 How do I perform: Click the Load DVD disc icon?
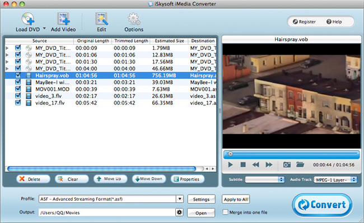(x=28, y=19)
